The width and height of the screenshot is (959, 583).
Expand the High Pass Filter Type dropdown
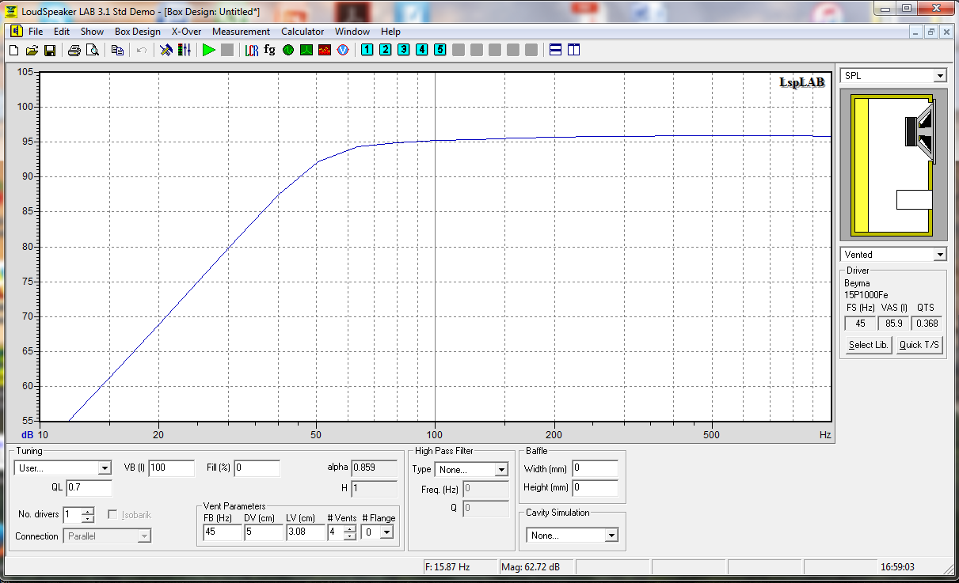[500, 470]
